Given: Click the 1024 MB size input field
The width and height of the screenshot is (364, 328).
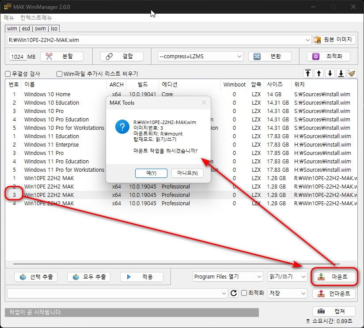Looking at the screenshot, I should click(17, 57).
